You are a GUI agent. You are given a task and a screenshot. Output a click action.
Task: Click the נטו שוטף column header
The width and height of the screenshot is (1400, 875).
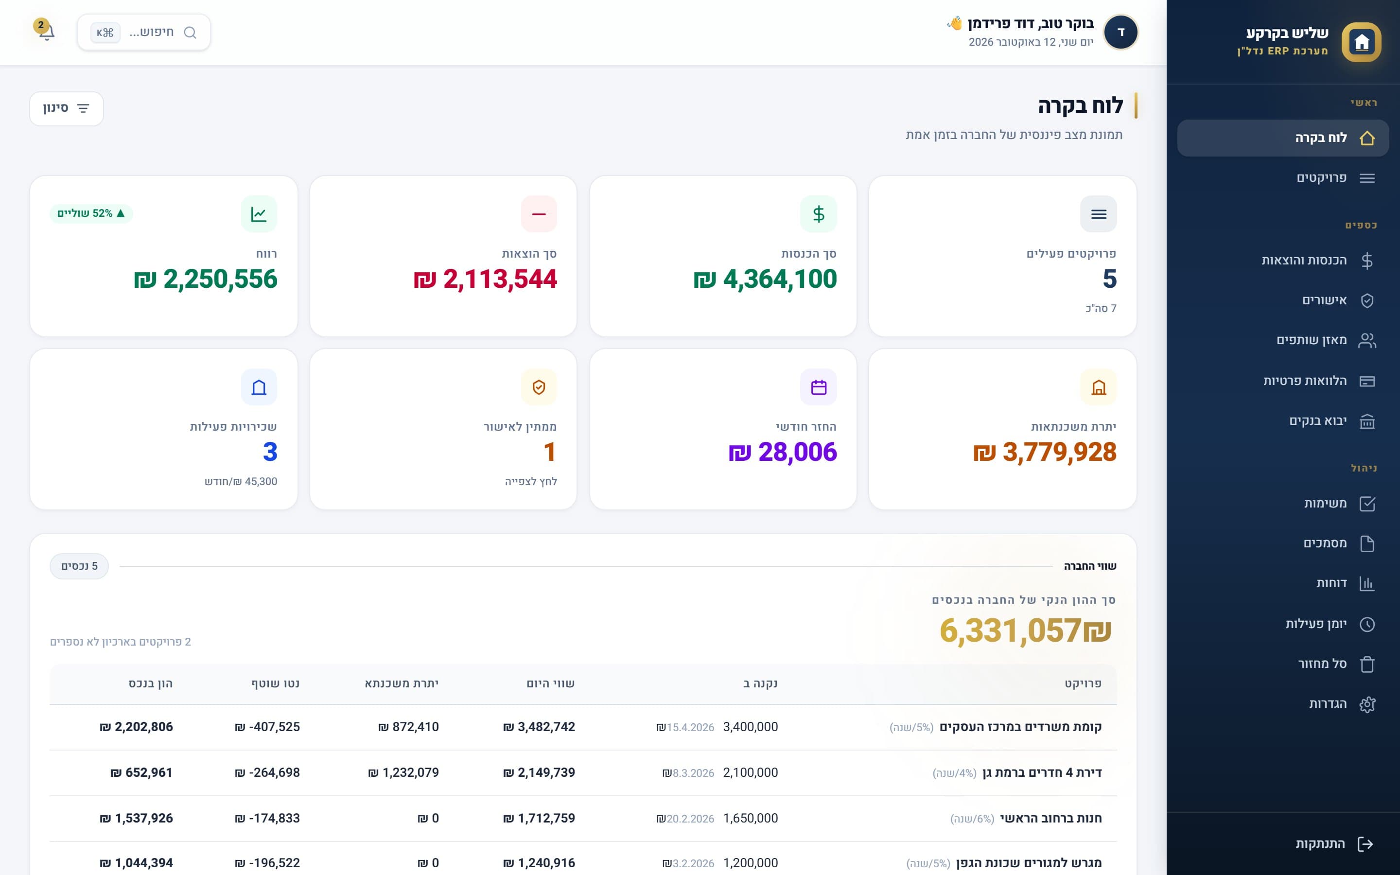pyautogui.click(x=275, y=683)
